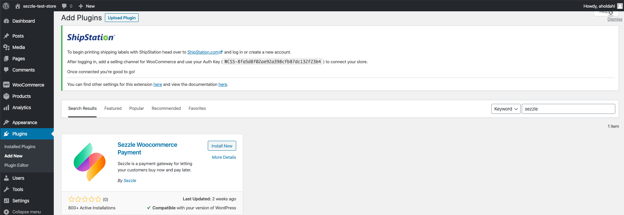The image size is (624, 215).
Task: Click the Dashboard gauge icon
Action: pyautogui.click(x=6, y=21)
